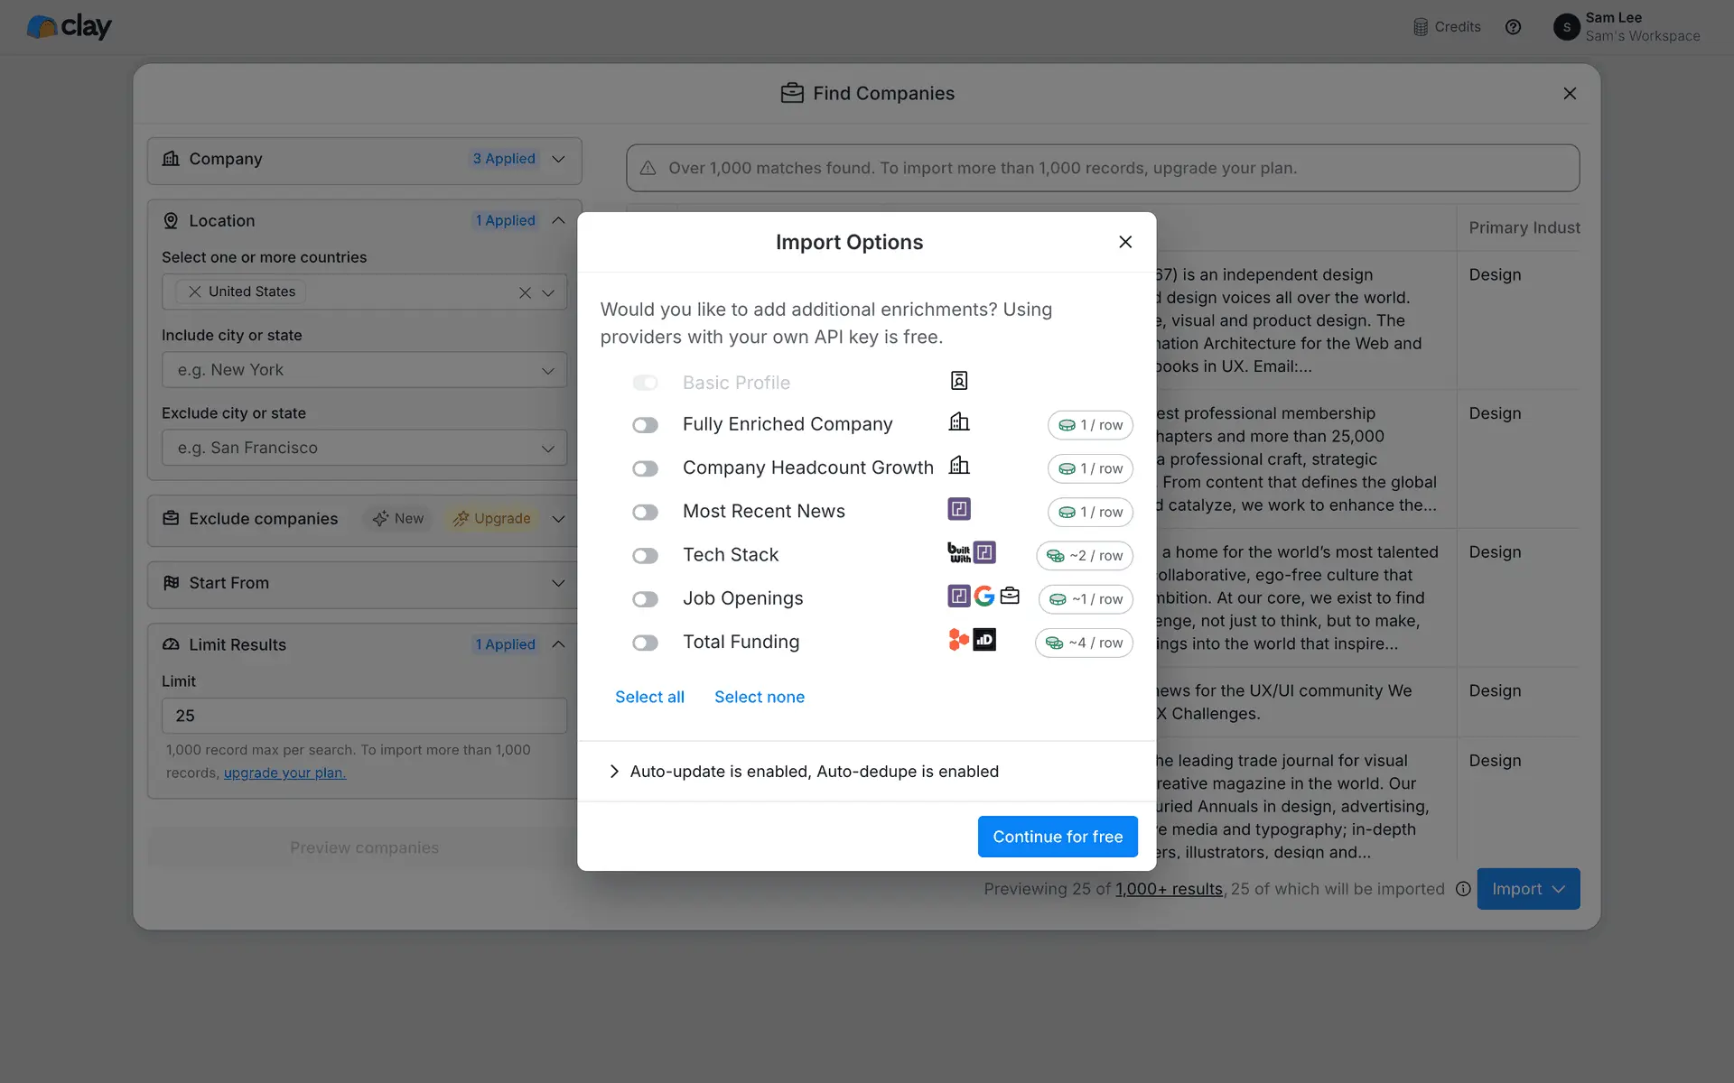The width and height of the screenshot is (1734, 1083).
Task: Click the Google icon beside Job Openings
Action: coord(984,596)
